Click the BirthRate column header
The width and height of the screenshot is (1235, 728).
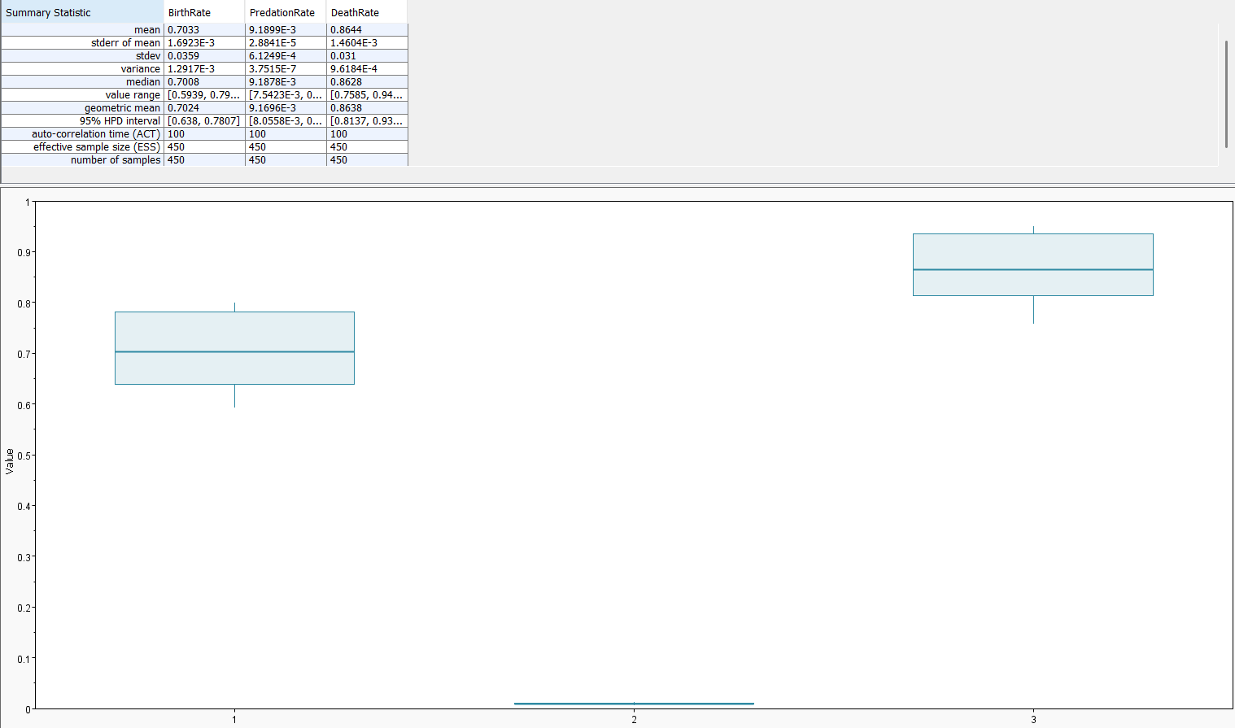coord(203,12)
